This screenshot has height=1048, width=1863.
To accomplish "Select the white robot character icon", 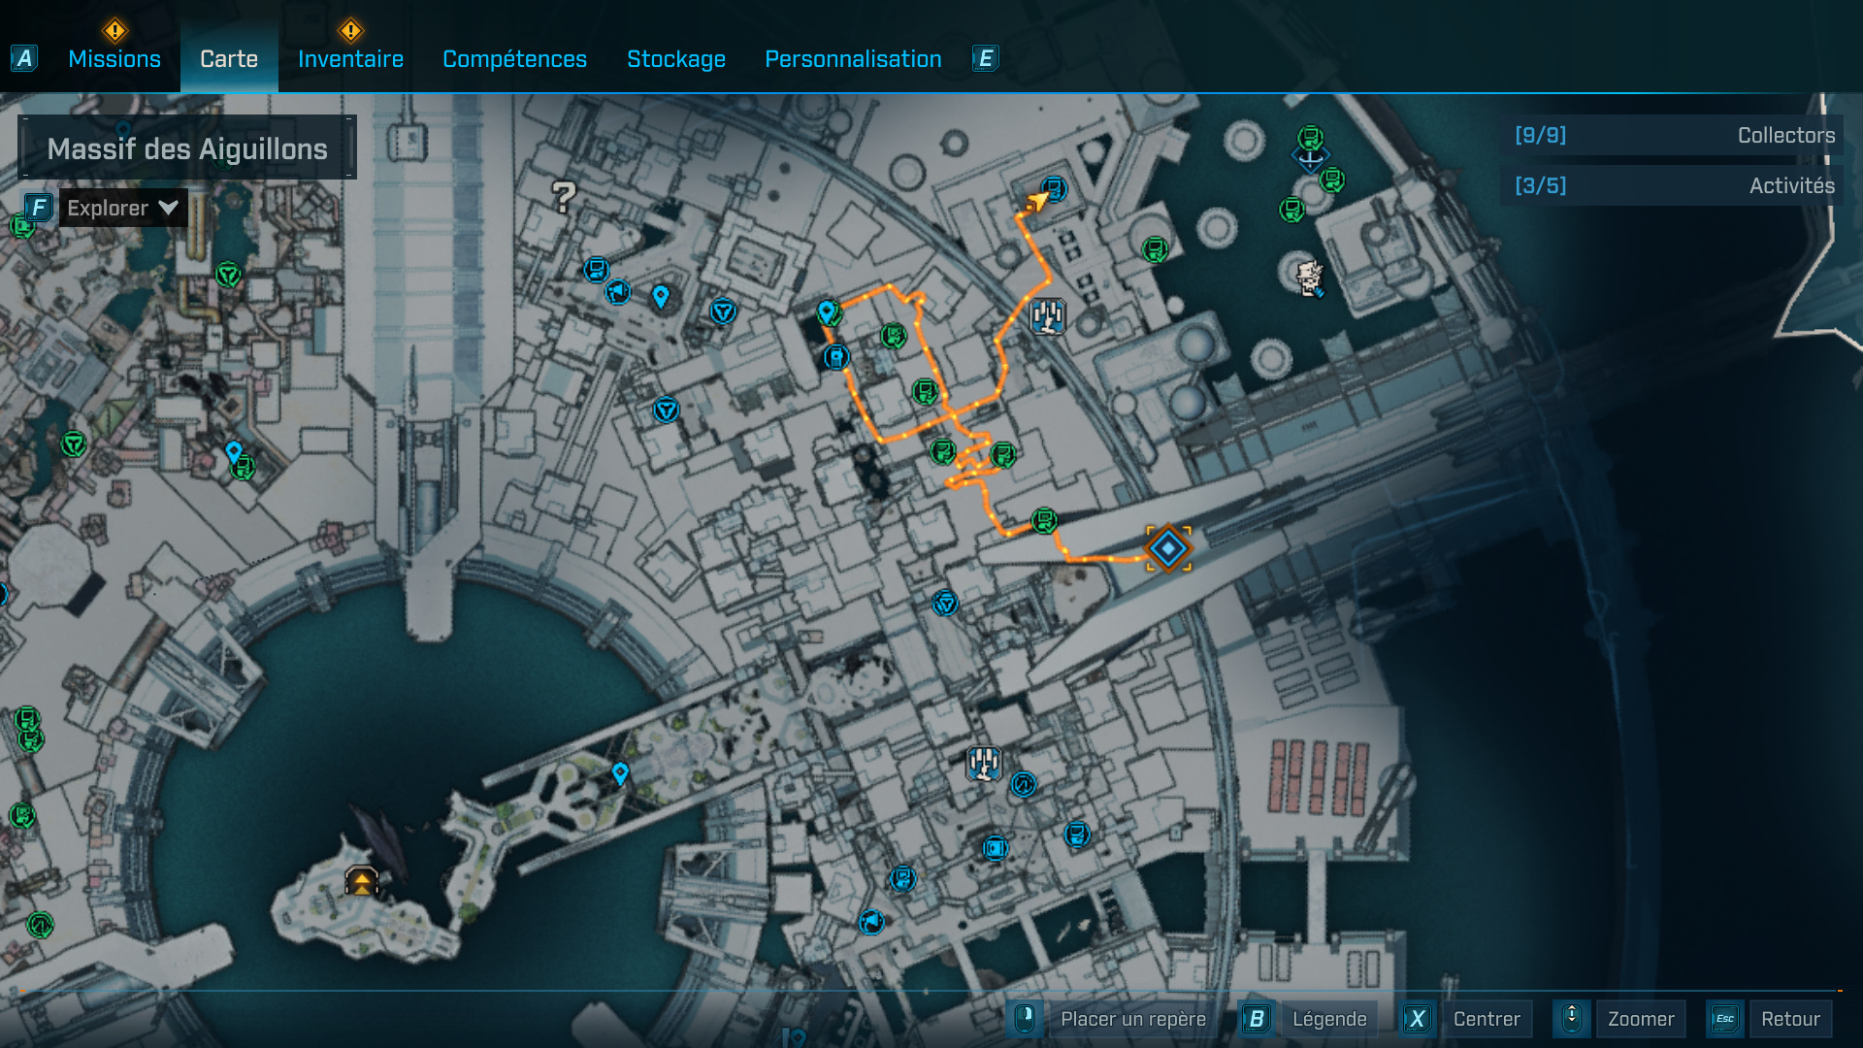I will [1310, 278].
